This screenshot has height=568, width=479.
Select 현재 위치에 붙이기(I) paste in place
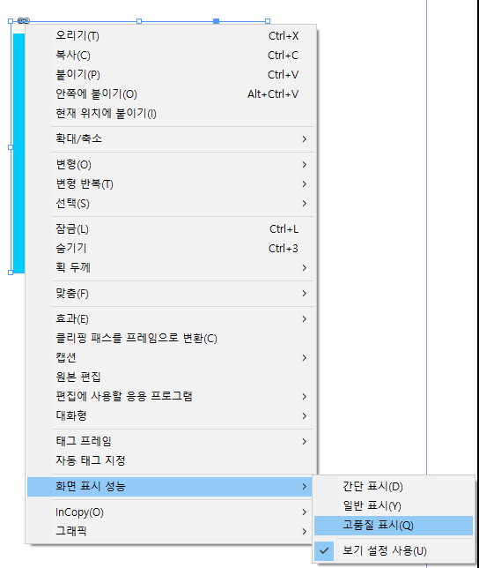[170, 114]
